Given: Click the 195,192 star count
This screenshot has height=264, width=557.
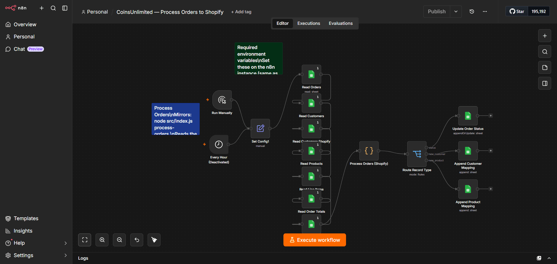Looking at the screenshot, I should (538, 12).
